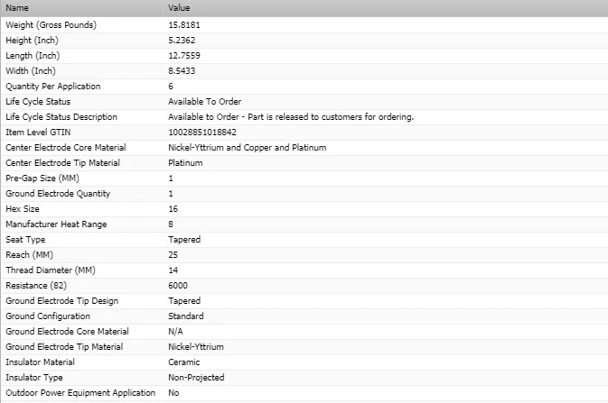Select the width value 8.5433

(182, 71)
